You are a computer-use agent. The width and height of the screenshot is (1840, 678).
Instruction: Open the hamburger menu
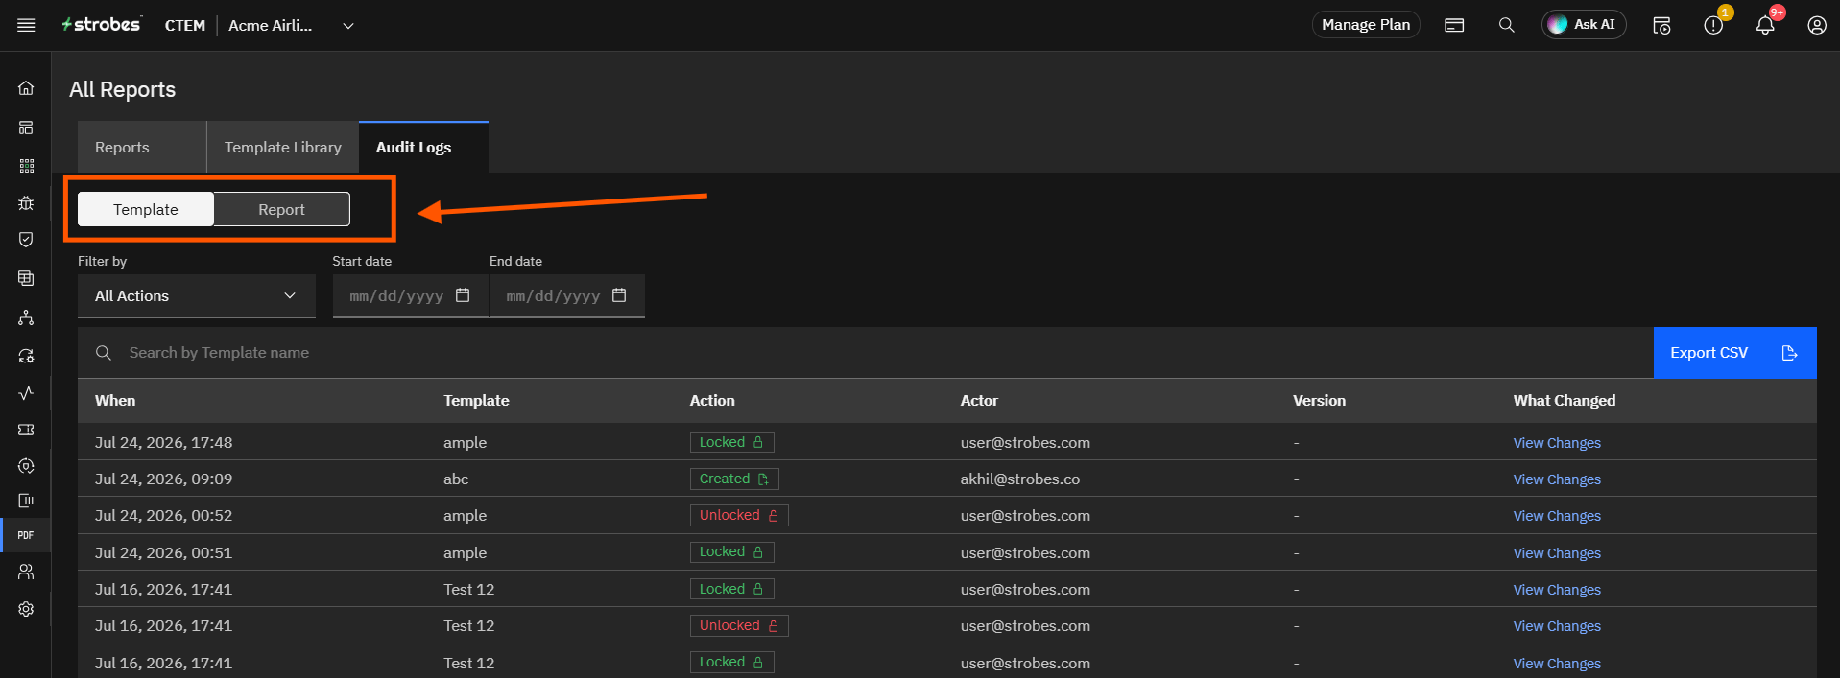click(26, 25)
